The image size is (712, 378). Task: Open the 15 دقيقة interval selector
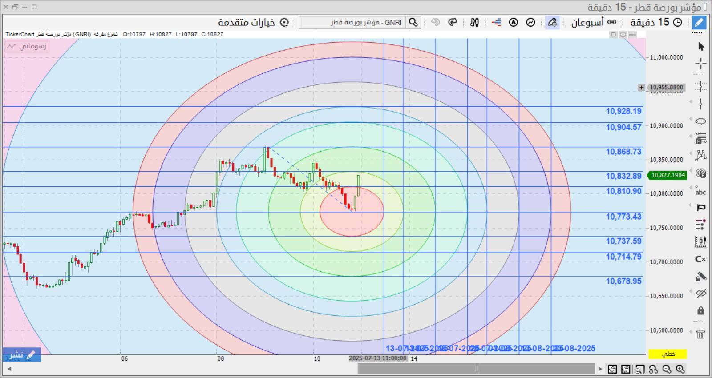[656, 22]
